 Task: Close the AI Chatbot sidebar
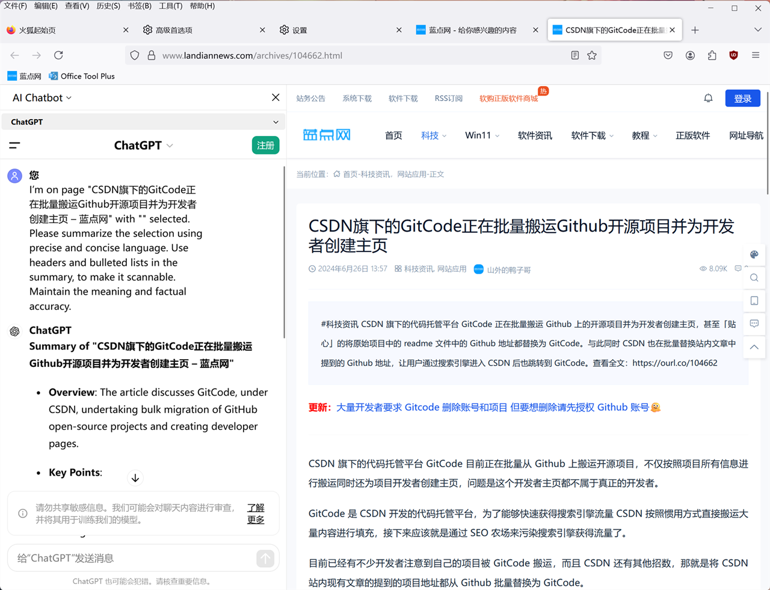click(x=276, y=97)
